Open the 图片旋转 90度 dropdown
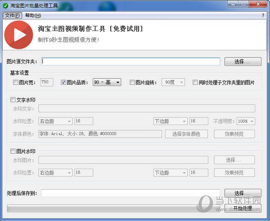 [x=173, y=82]
